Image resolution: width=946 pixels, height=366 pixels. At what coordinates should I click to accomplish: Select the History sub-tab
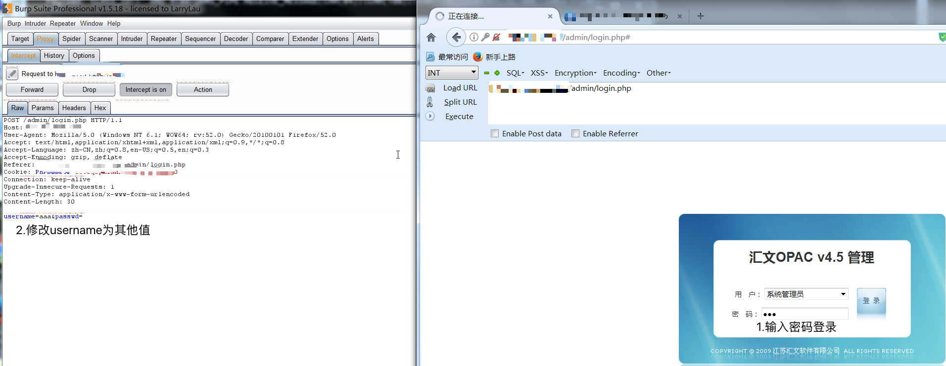pos(54,55)
